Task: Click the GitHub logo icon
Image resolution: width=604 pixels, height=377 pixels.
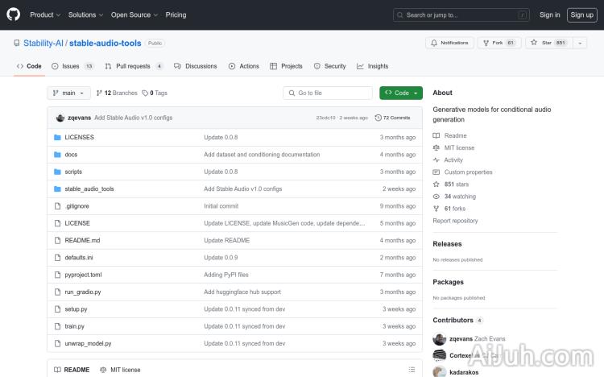Action: [13, 14]
